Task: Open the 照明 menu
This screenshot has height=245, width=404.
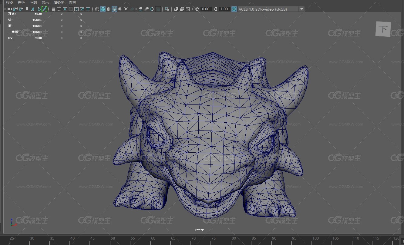Action: click(x=33, y=2)
